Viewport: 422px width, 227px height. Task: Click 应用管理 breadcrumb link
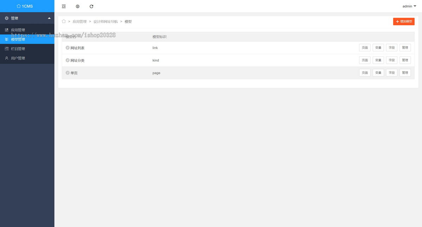click(x=79, y=21)
